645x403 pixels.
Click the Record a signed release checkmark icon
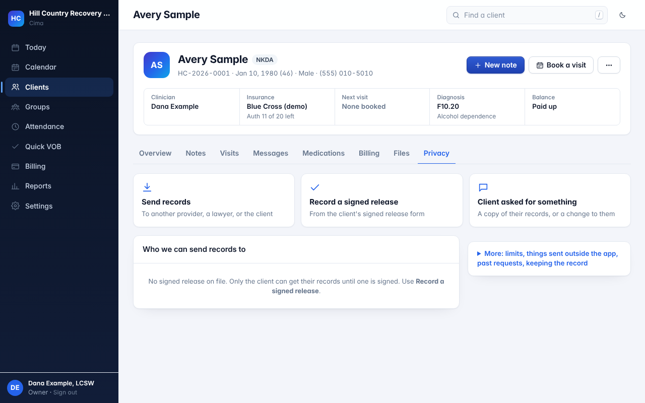(x=315, y=187)
